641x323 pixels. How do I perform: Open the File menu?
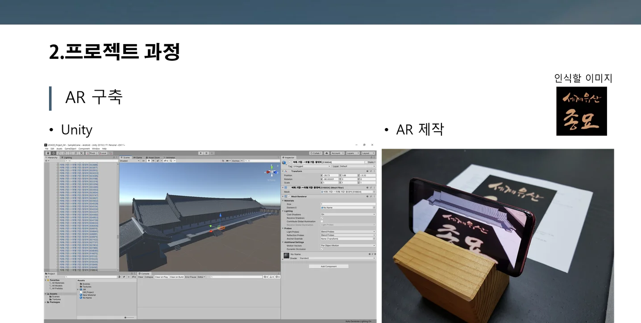pos(46,149)
